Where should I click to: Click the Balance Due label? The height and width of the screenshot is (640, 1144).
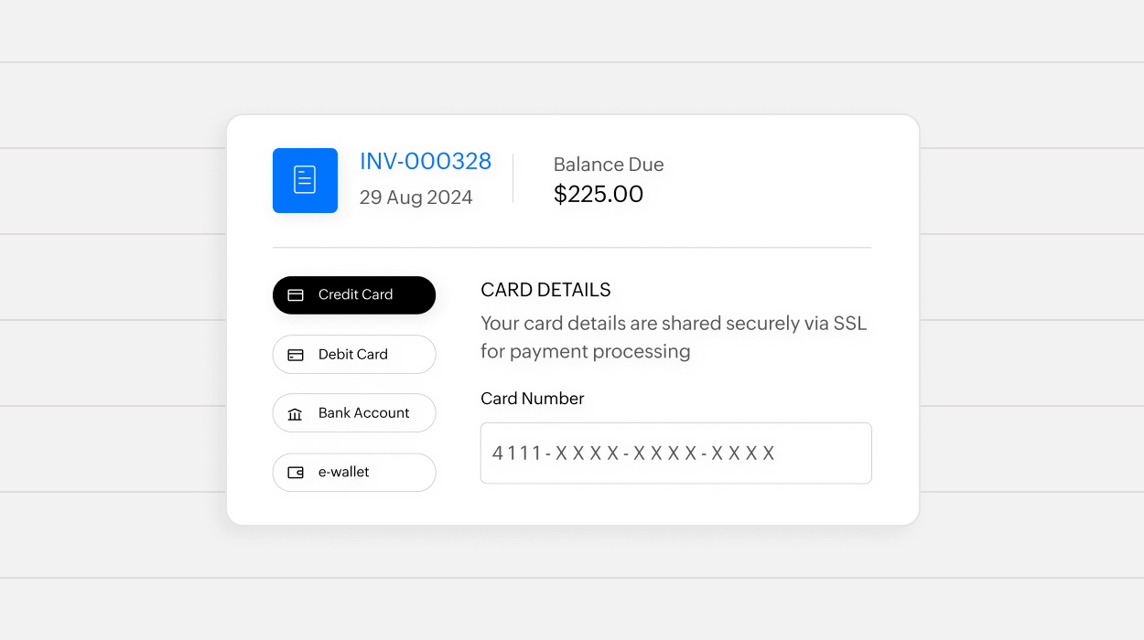[609, 165]
